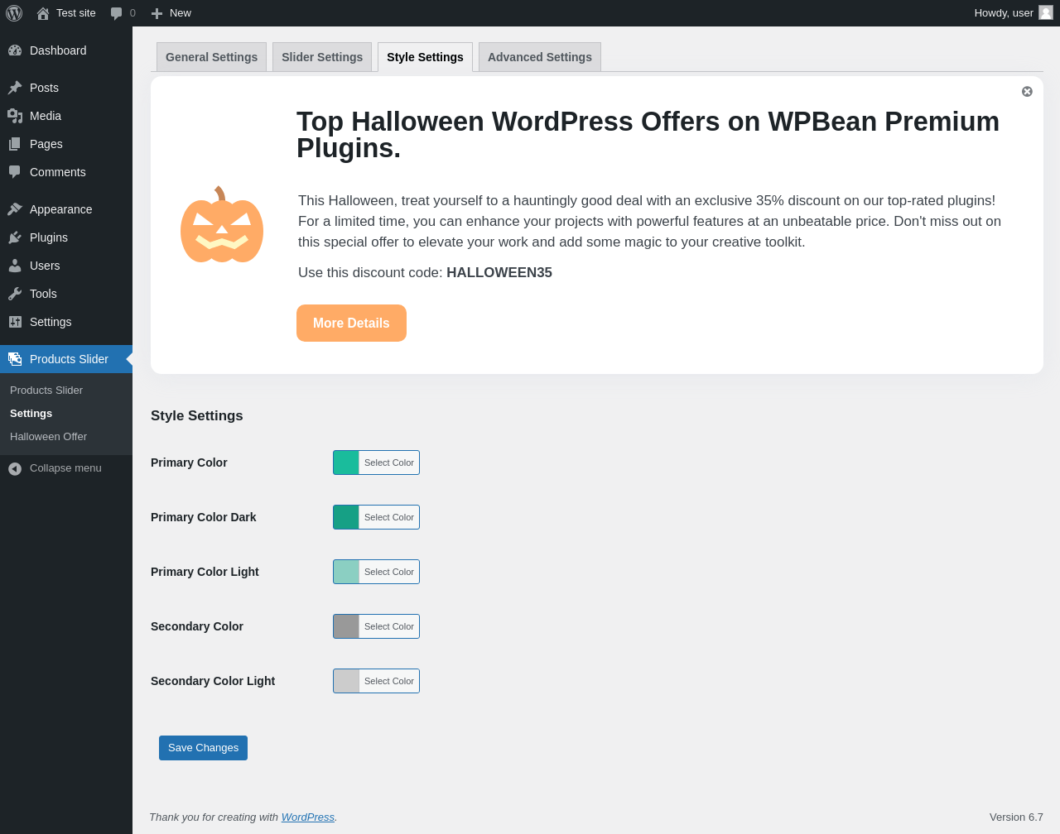Screen dimensions: 1060x834
Task: Click the Dashboard gauge icon
Action: click(15, 50)
